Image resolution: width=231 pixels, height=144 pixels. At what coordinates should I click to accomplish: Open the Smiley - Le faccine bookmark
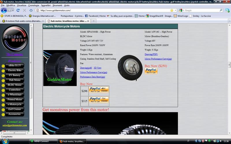pyautogui.click(x=200, y=16)
